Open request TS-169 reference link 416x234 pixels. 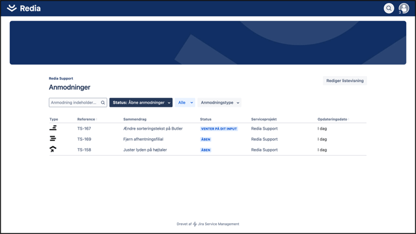[x=84, y=139]
